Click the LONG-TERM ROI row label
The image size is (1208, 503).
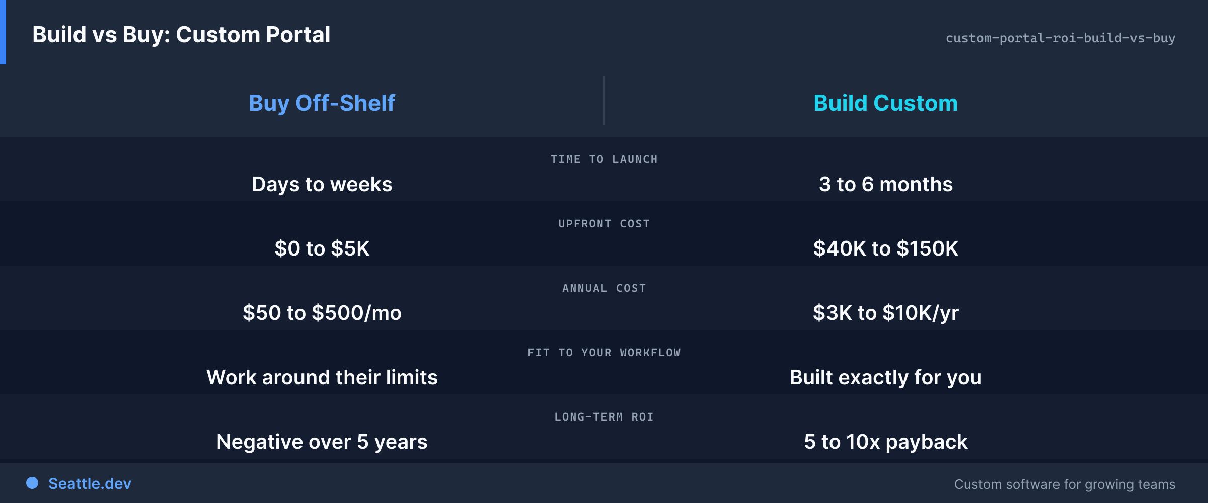(604, 417)
